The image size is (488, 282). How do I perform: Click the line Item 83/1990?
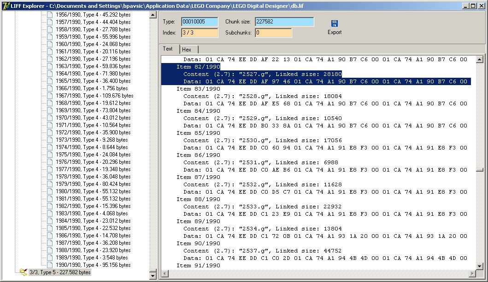coord(198,89)
